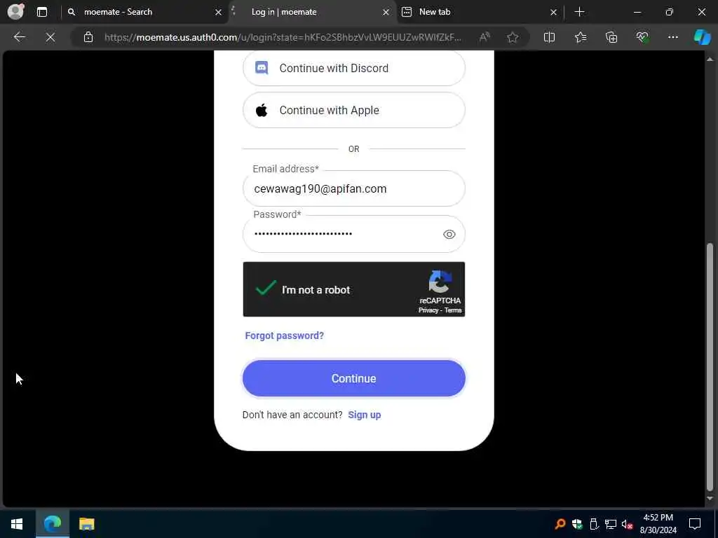Switch to the New tab tab
Screen dimensions: 718x538
(x=480, y=12)
